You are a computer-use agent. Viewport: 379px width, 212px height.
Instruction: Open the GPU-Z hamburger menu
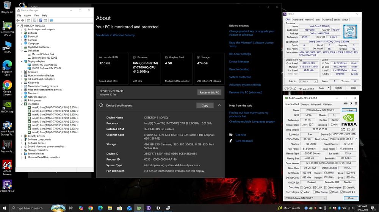pyautogui.click(x=356, y=104)
